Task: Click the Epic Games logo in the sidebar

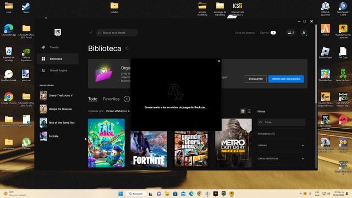Action: point(58,32)
